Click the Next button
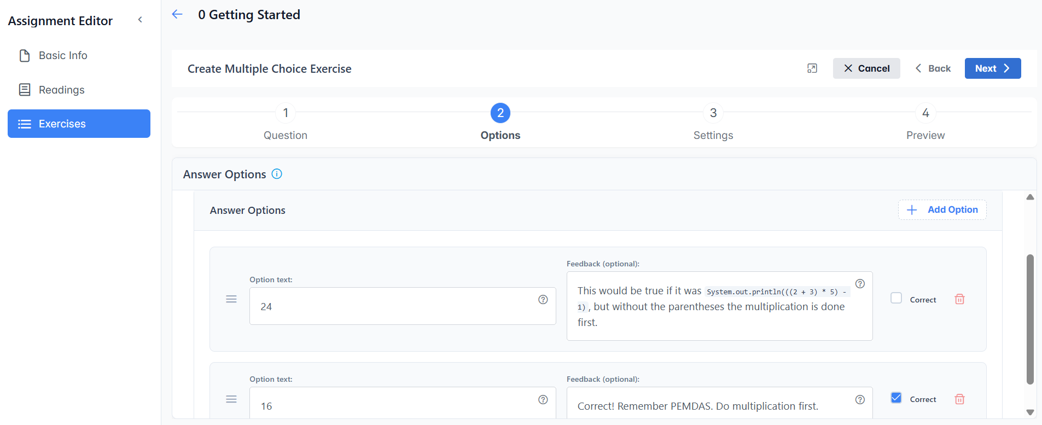The height and width of the screenshot is (425, 1042). click(992, 68)
